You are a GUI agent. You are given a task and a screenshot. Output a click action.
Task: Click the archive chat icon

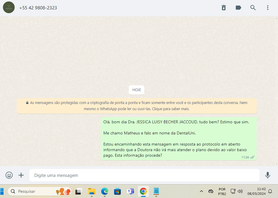[x=224, y=8]
